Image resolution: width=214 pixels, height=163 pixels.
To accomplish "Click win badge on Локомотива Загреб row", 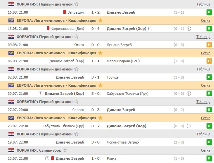I will (x=209, y=142).
